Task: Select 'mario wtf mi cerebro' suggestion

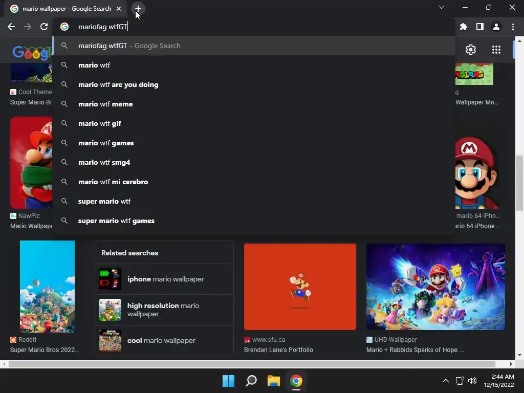Action: coord(254,182)
